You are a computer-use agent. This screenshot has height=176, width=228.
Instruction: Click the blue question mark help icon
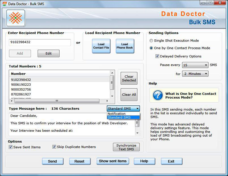158,95
